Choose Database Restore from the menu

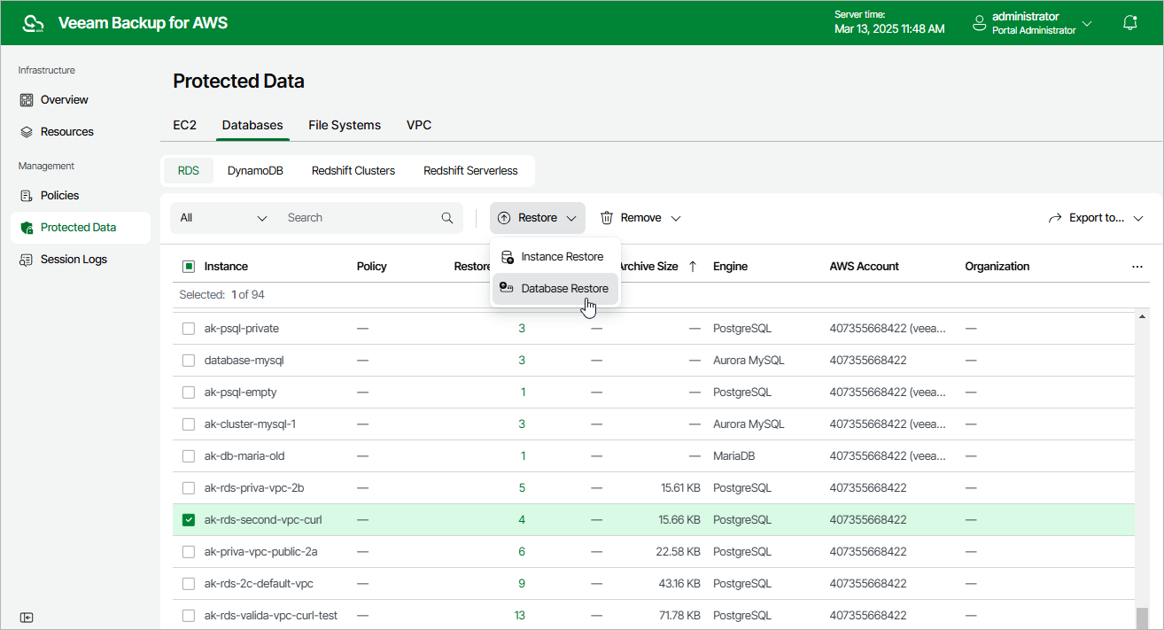pos(555,288)
